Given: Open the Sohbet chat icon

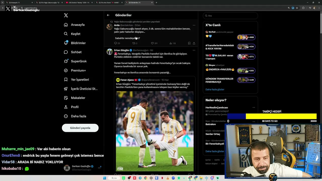Looking at the screenshot, I should point(66,52).
